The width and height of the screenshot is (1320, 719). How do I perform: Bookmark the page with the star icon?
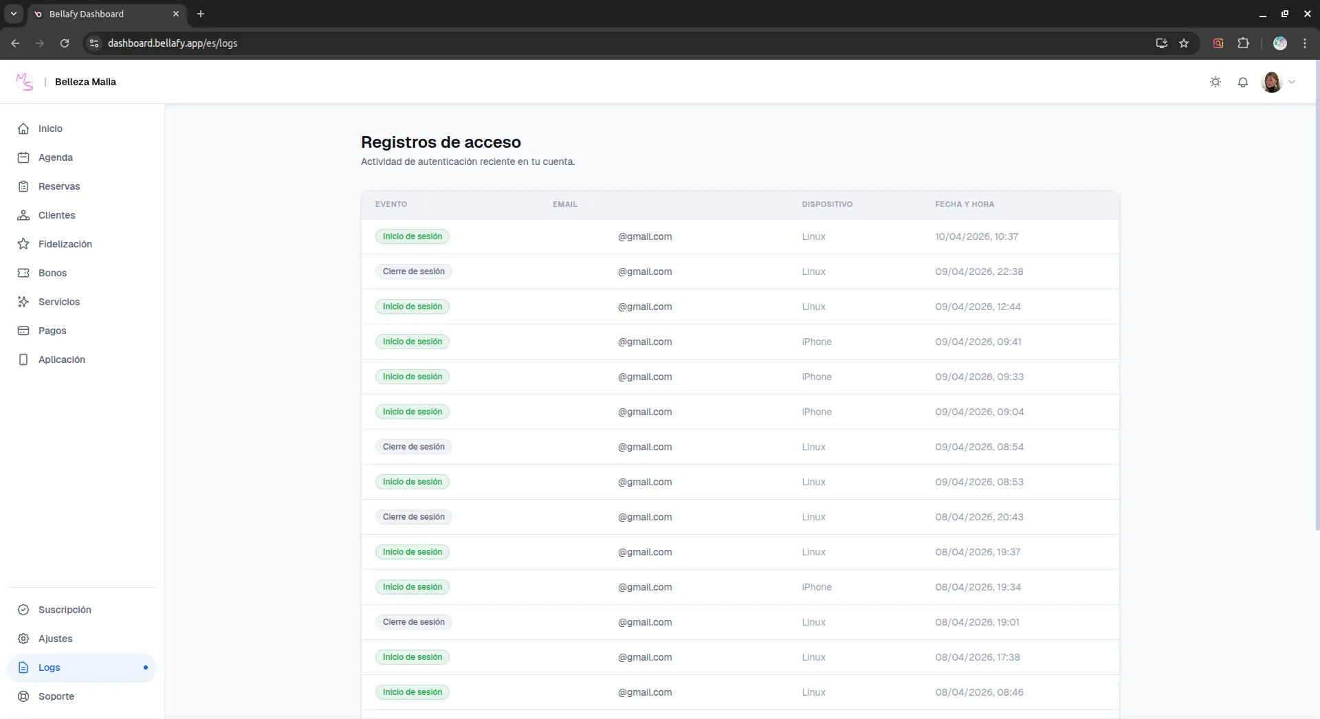(x=1184, y=43)
